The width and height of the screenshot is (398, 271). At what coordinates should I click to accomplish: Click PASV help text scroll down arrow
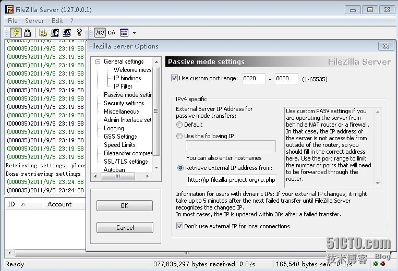[x=378, y=183]
